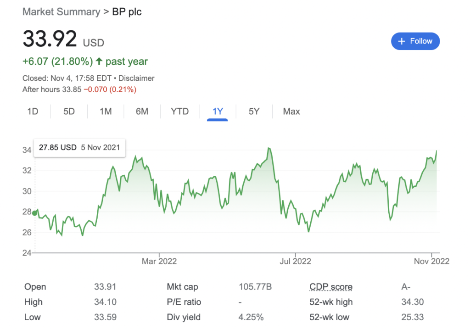
Task: Click the after hours 33.85 value
Action: (x=72, y=89)
